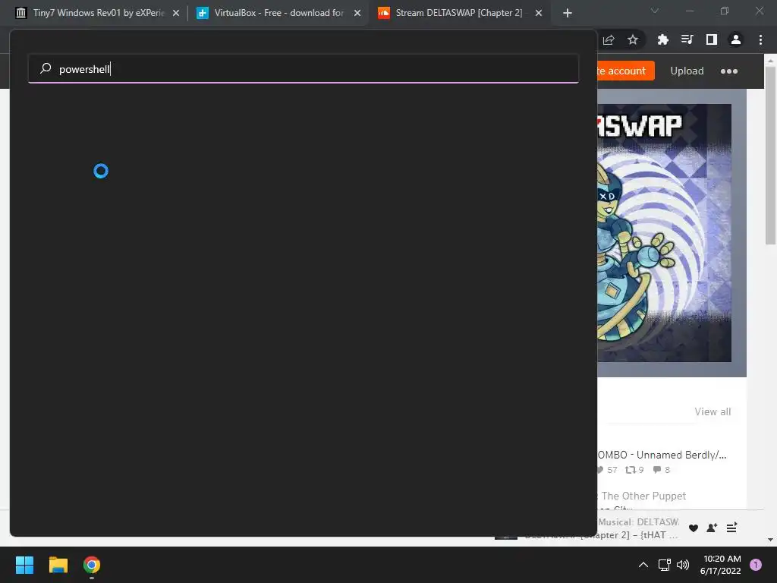Click the Chrome taskbar icon

pos(92,565)
